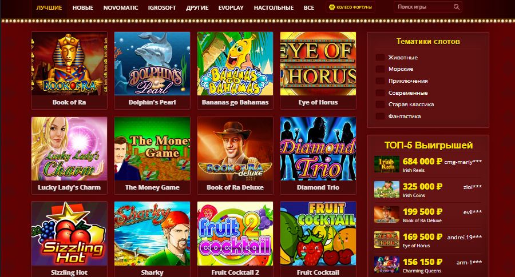The image size is (515, 277).
Task: Click the Irish Coins small icon
Action: point(387,189)
